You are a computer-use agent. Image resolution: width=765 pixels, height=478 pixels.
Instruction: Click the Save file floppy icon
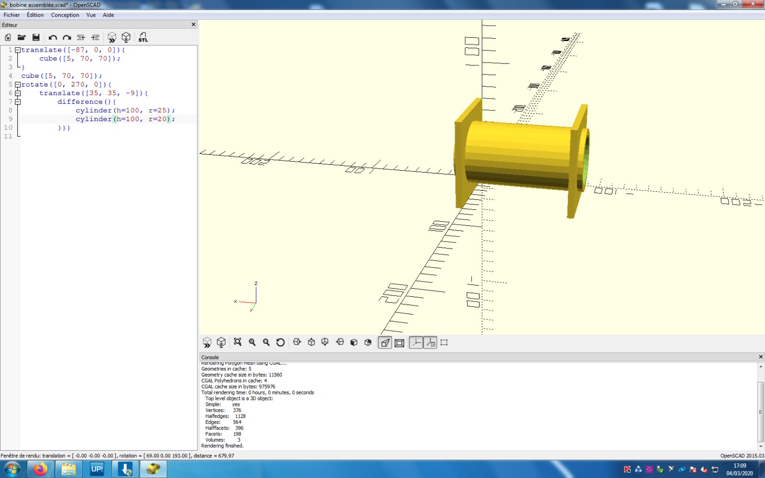point(36,37)
